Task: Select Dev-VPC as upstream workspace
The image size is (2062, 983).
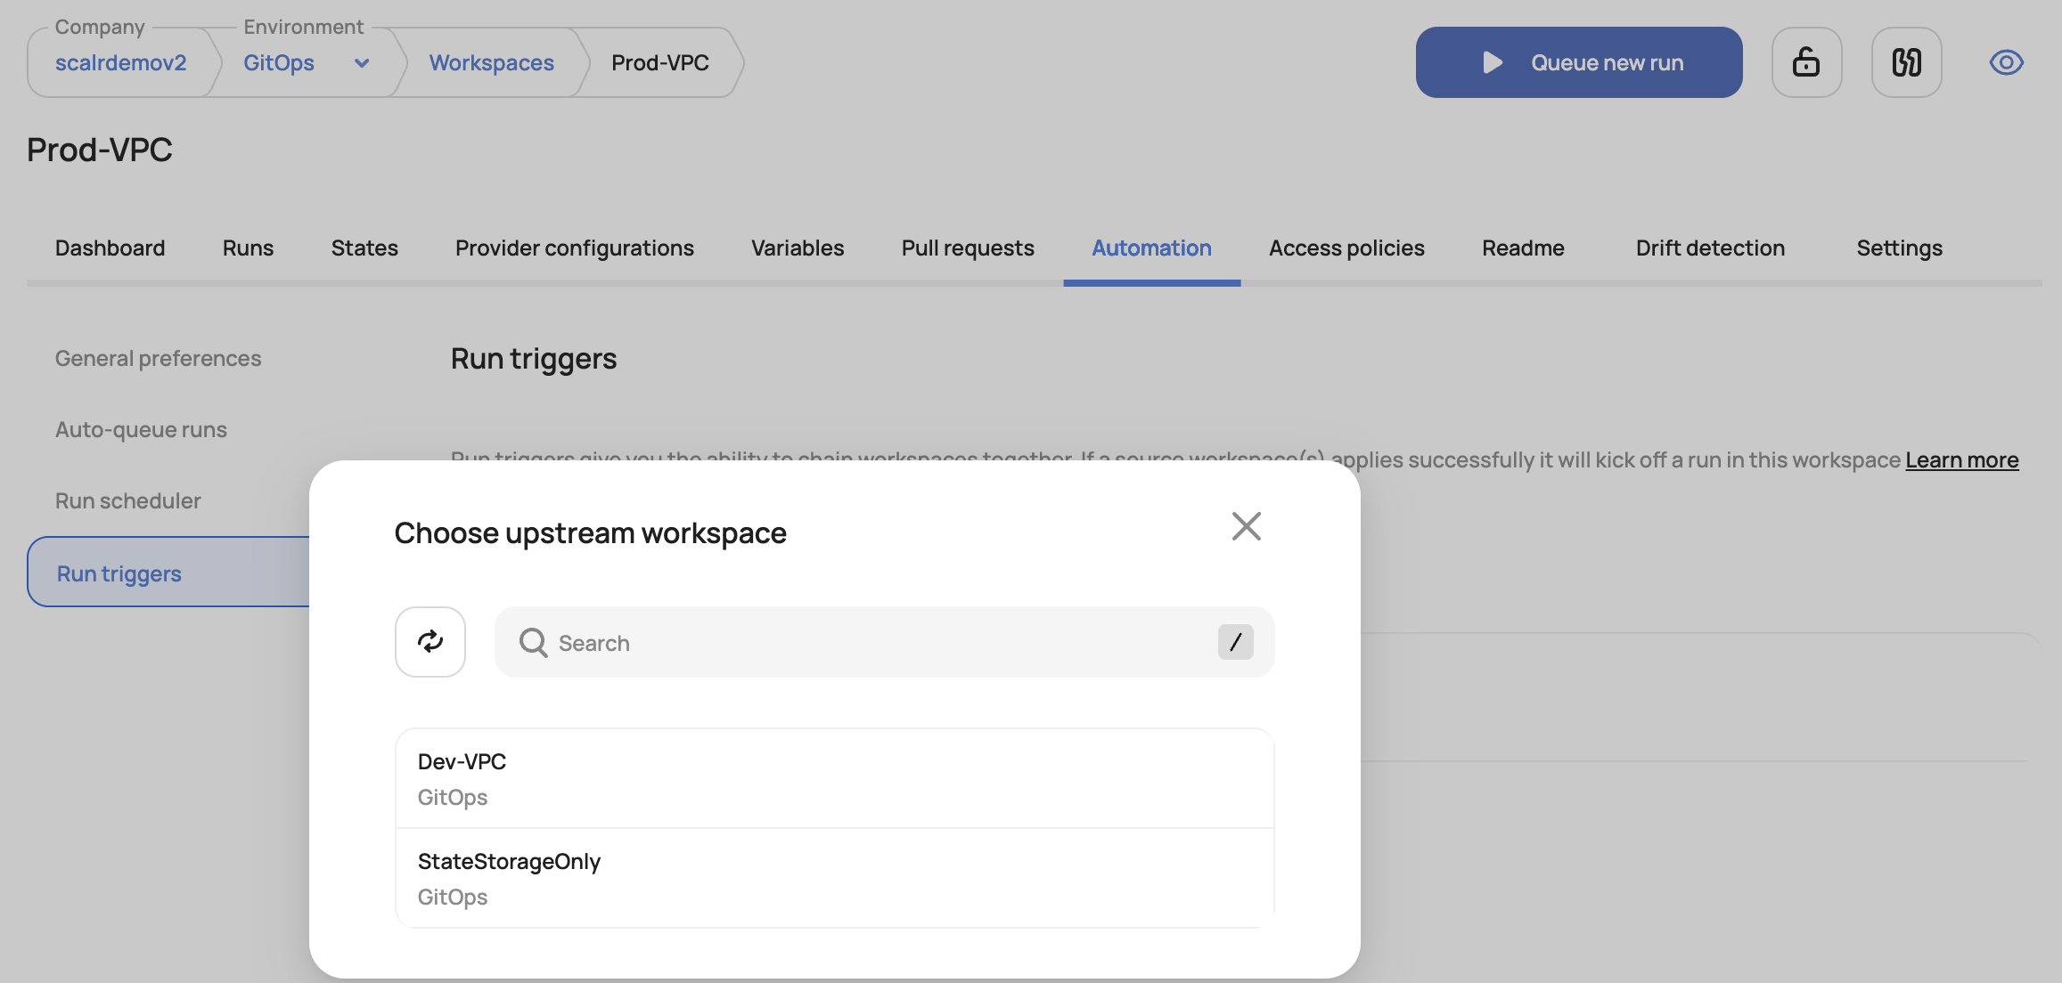Action: 834,778
